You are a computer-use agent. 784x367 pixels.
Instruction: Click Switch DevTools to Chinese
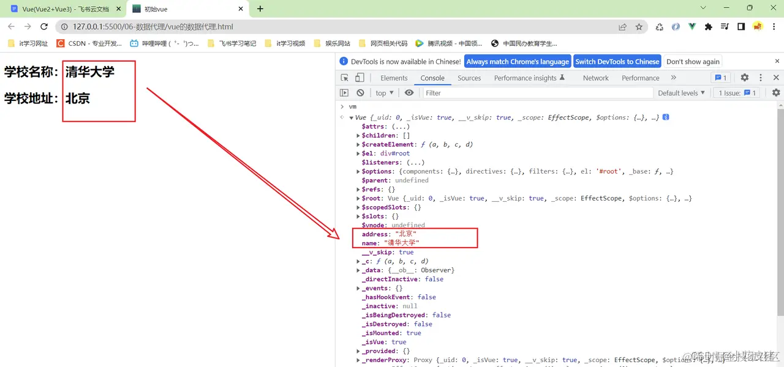617,62
